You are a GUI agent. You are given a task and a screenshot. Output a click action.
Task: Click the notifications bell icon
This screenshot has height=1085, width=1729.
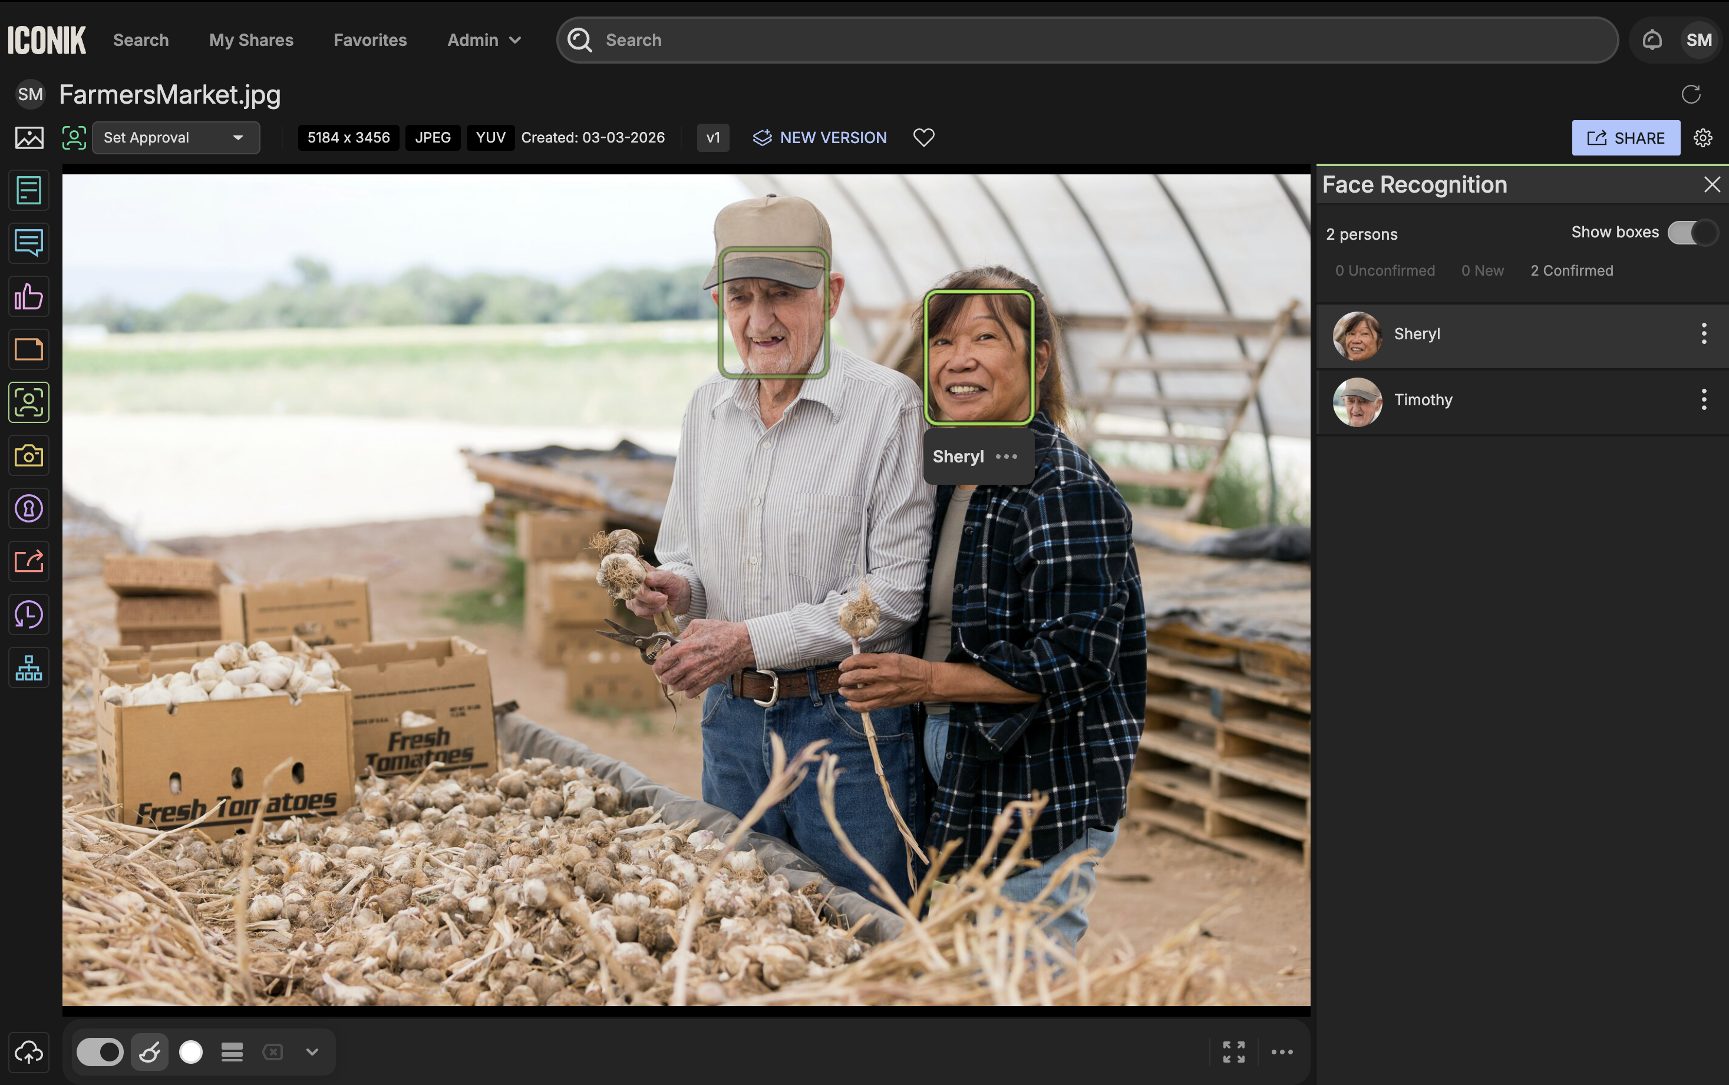(x=1651, y=40)
